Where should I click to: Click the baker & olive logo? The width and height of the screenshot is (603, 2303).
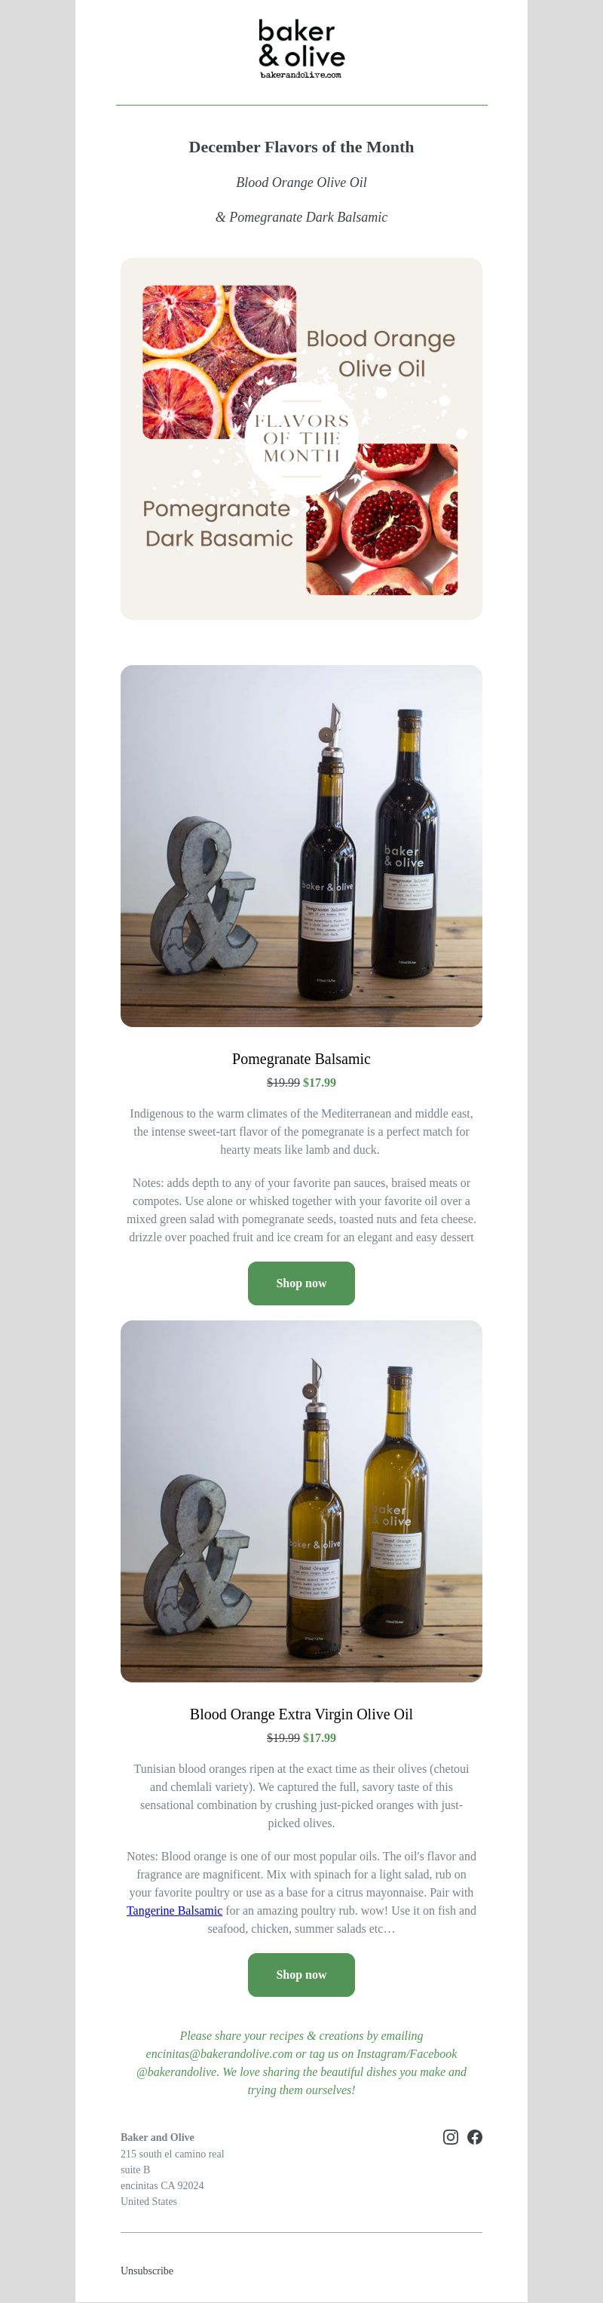301,48
